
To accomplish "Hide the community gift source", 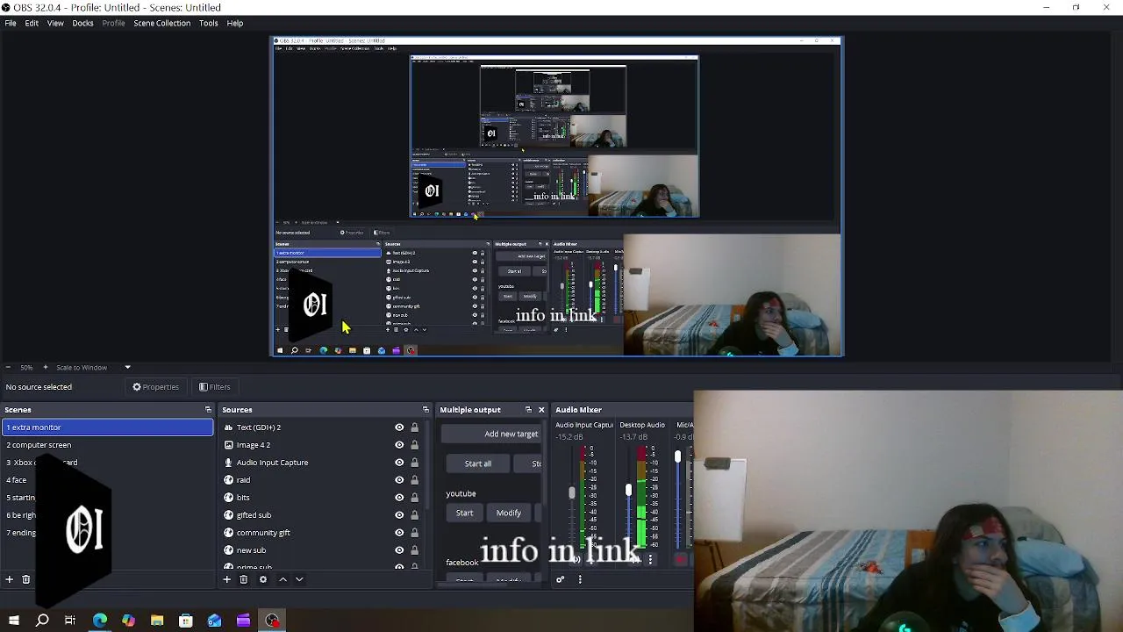I will click(x=399, y=533).
